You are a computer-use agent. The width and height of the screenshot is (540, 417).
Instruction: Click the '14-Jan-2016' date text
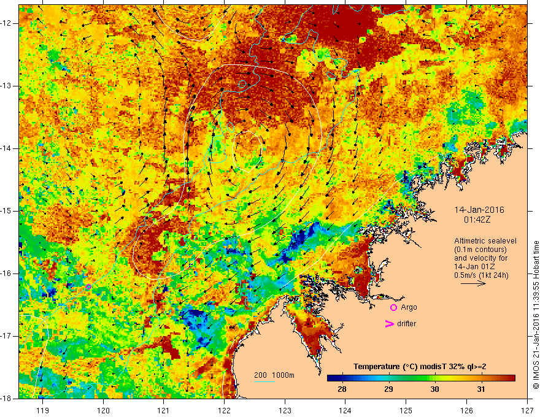[x=479, y=210]
